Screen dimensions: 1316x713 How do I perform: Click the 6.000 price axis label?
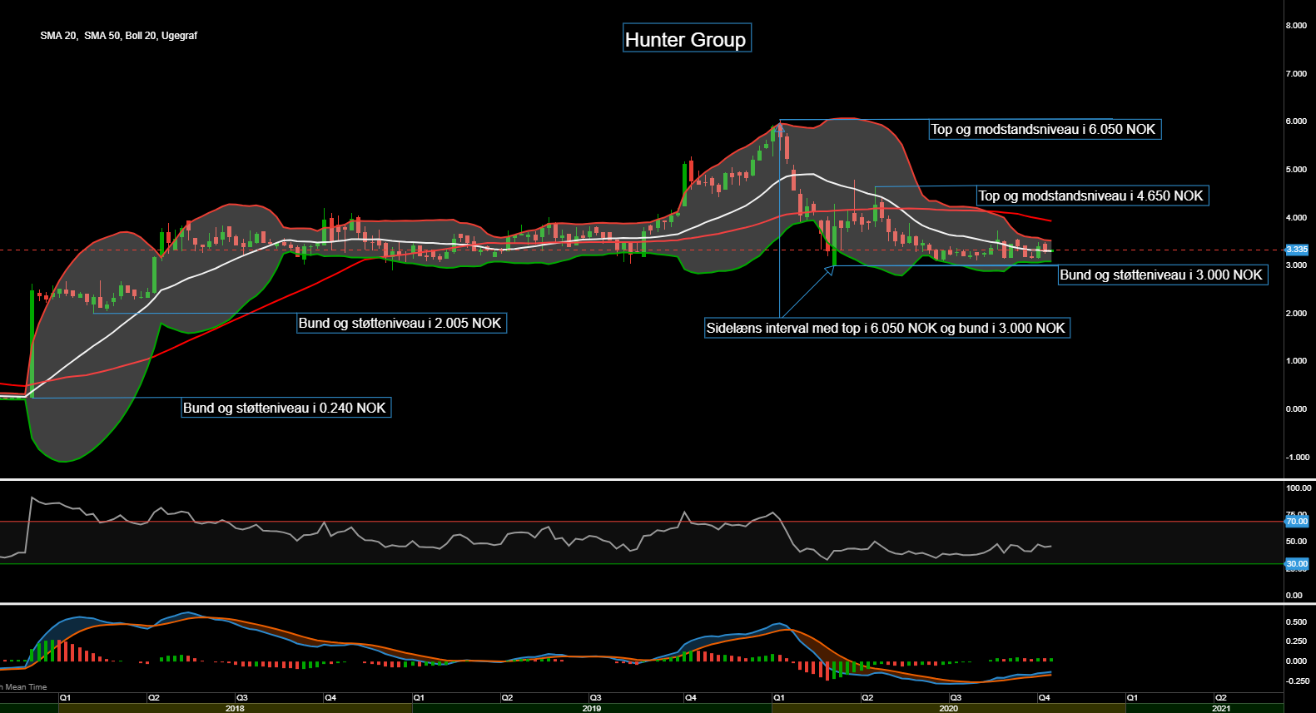[1296, 121]
